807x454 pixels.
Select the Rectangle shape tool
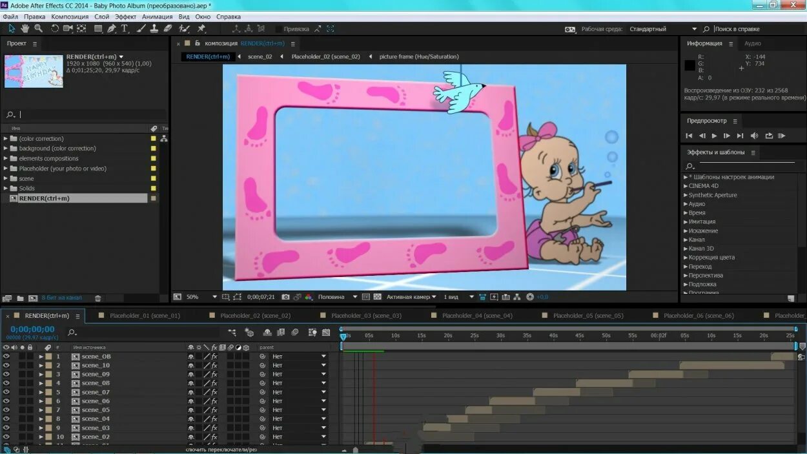pos(98,28)
